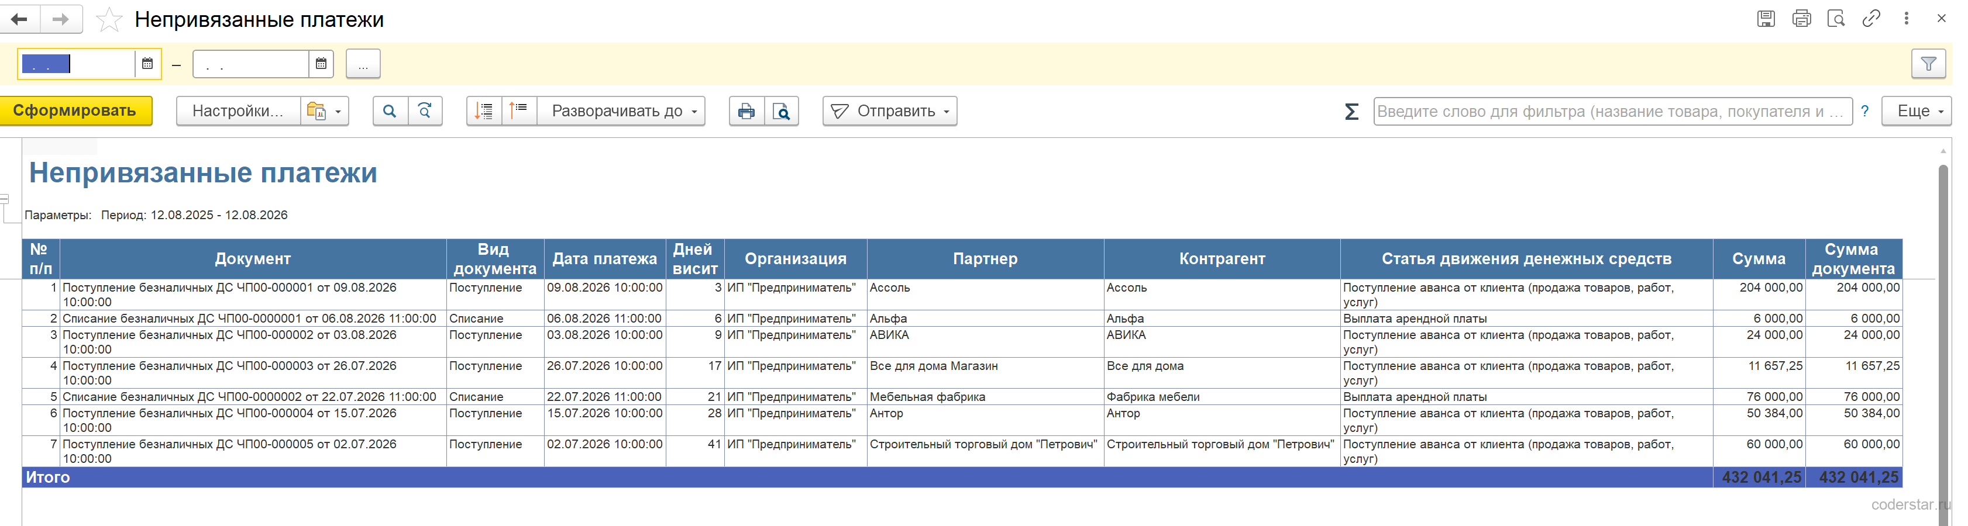Click the filter funnel icon at top right
The width and height of the screenshot is (1968, 526).
(x=1928, y=64)
